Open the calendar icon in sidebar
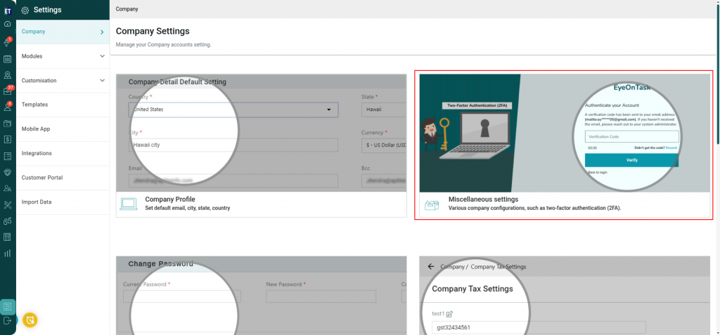 pyautogui.click(x=7, y=59)
